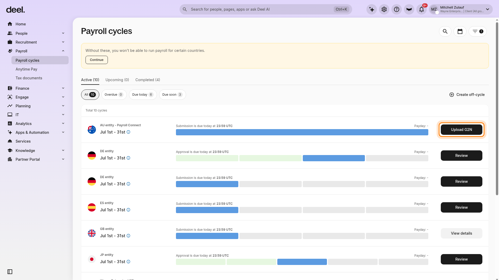Select the Overdue 0 filter chip
Image resolution: width=499 pixels, height=280 pixels.
coord(114,95)
